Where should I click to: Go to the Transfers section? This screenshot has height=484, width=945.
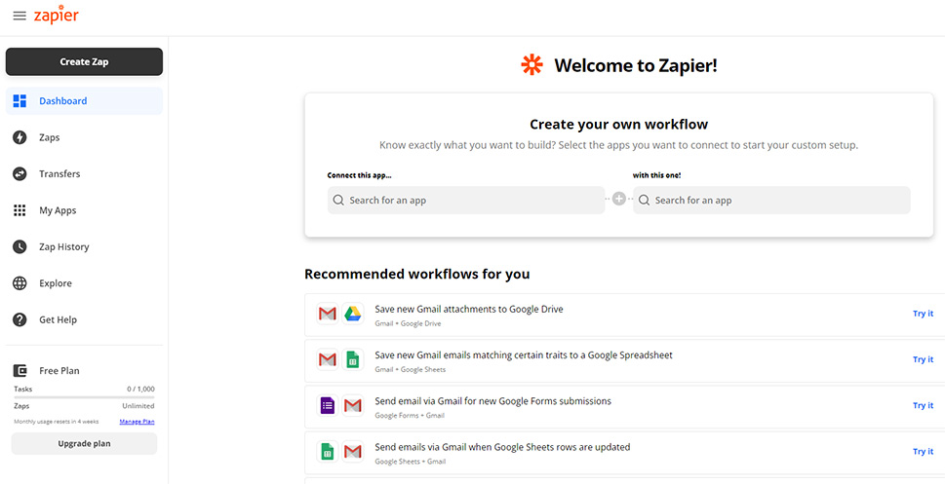pos(85,174)
